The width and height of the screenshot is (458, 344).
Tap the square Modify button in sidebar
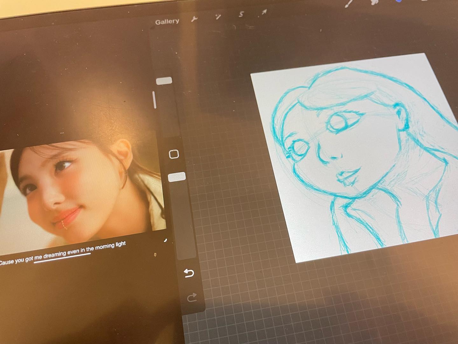174,154
